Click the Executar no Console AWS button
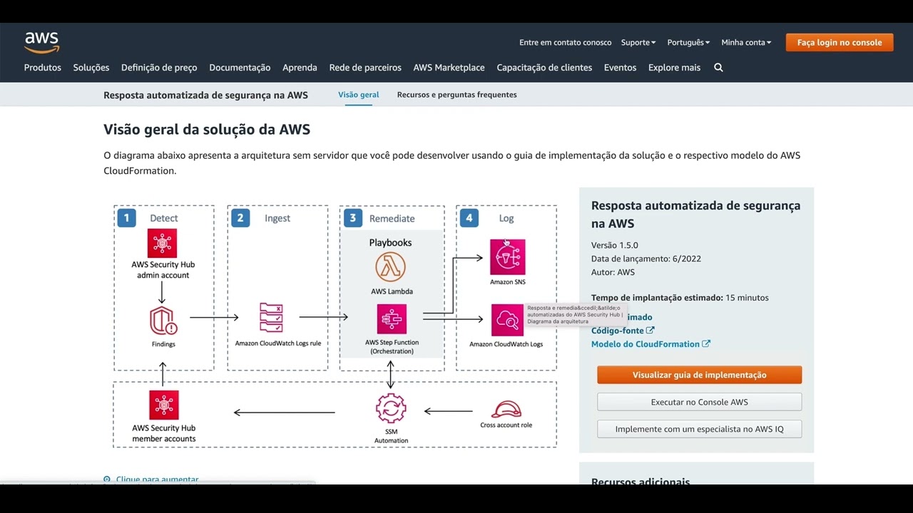 pyautogui.click(x=700, y=402)
